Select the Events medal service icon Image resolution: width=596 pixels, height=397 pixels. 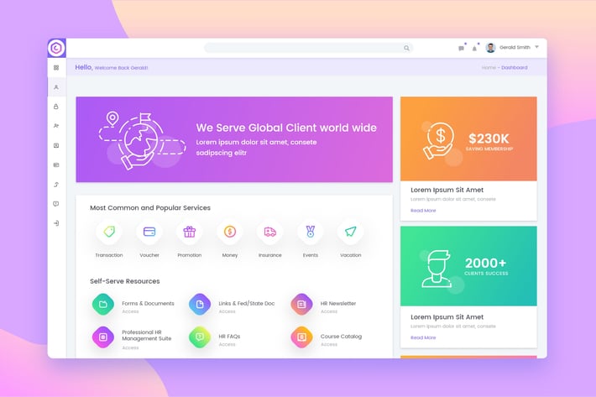pyautogui.click(x=311, y=232)
